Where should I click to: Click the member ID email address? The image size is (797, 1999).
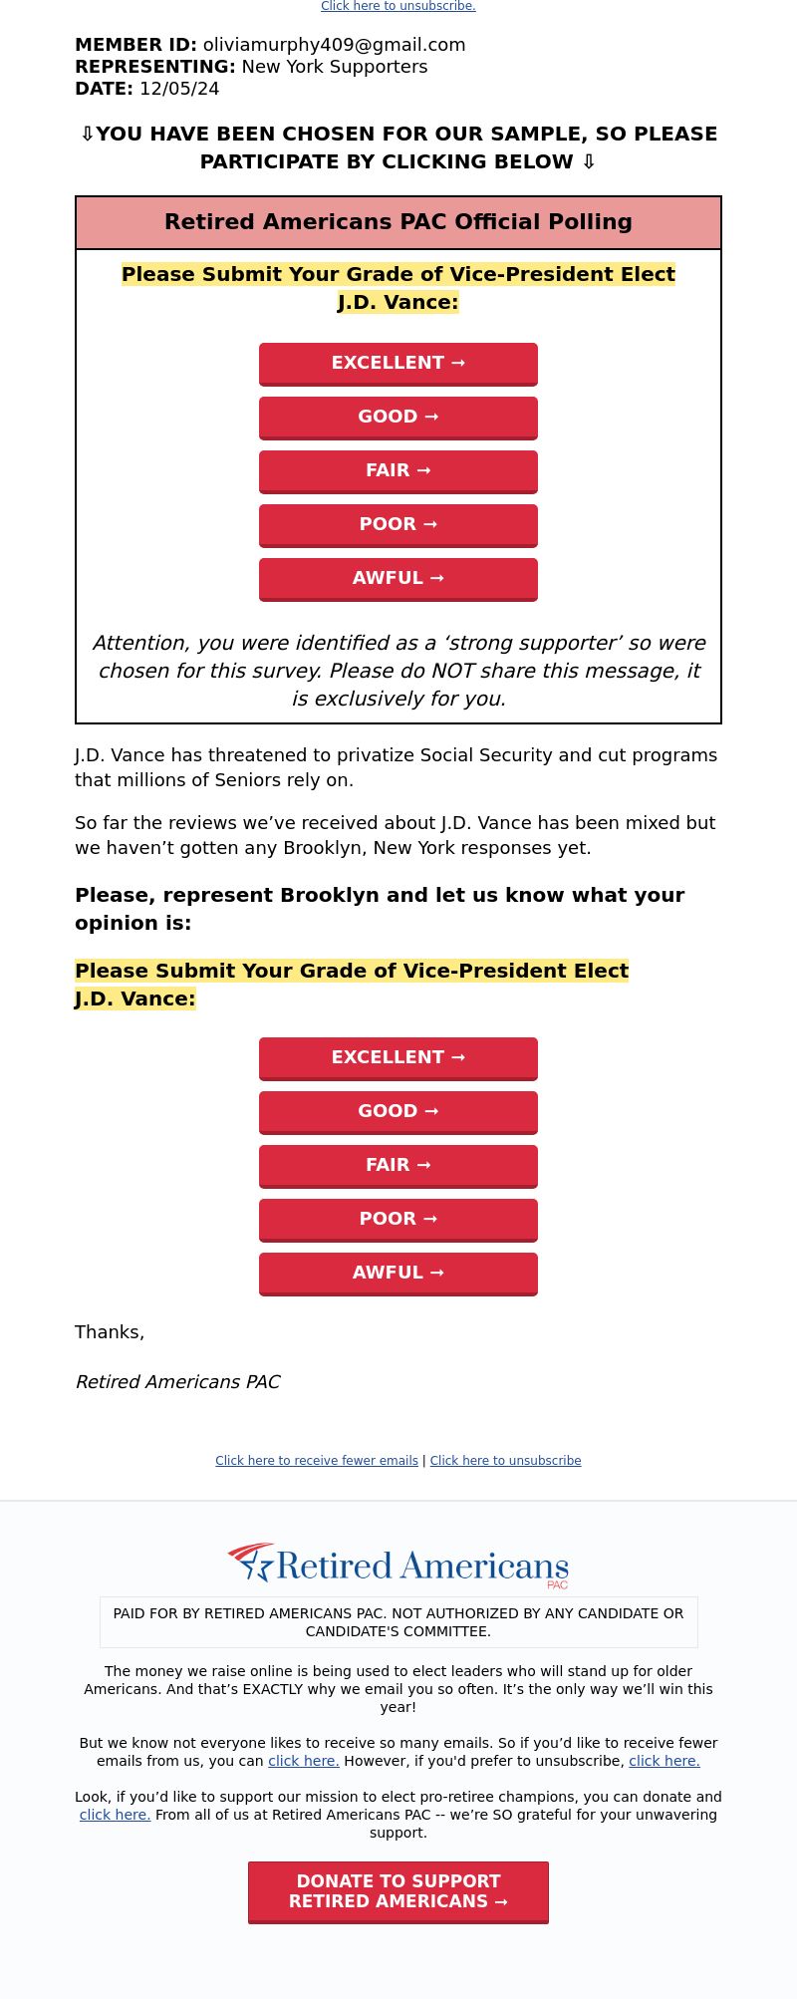(x=335, y=45)
